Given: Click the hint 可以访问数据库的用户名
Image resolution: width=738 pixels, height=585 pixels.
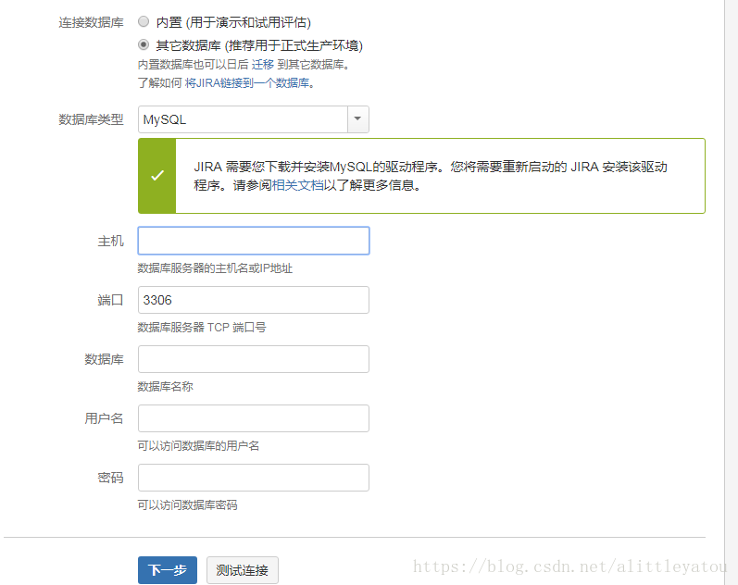Looking at the screenshot, I should [x=198, y=445].
